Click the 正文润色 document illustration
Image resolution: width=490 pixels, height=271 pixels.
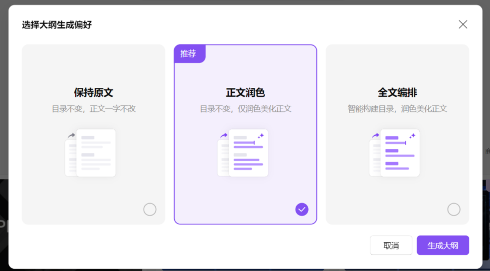point(243,153)
